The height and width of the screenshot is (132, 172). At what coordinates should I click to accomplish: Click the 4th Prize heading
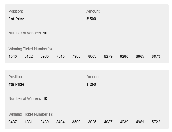point(16,84)
